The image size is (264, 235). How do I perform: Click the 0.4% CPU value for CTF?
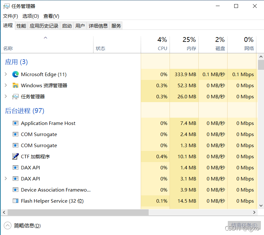click(162, 156)
